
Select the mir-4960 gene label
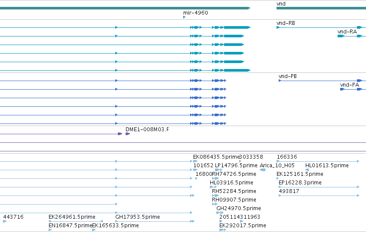[196, 13]
